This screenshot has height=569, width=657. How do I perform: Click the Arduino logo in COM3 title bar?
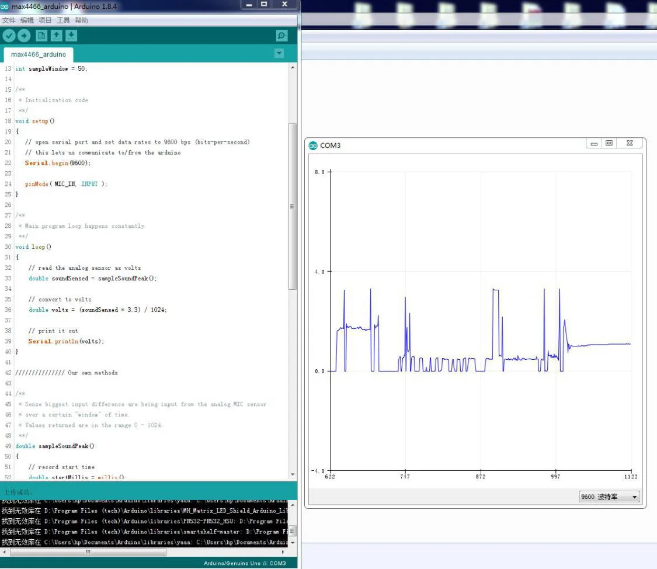click(x=313, y=145)
